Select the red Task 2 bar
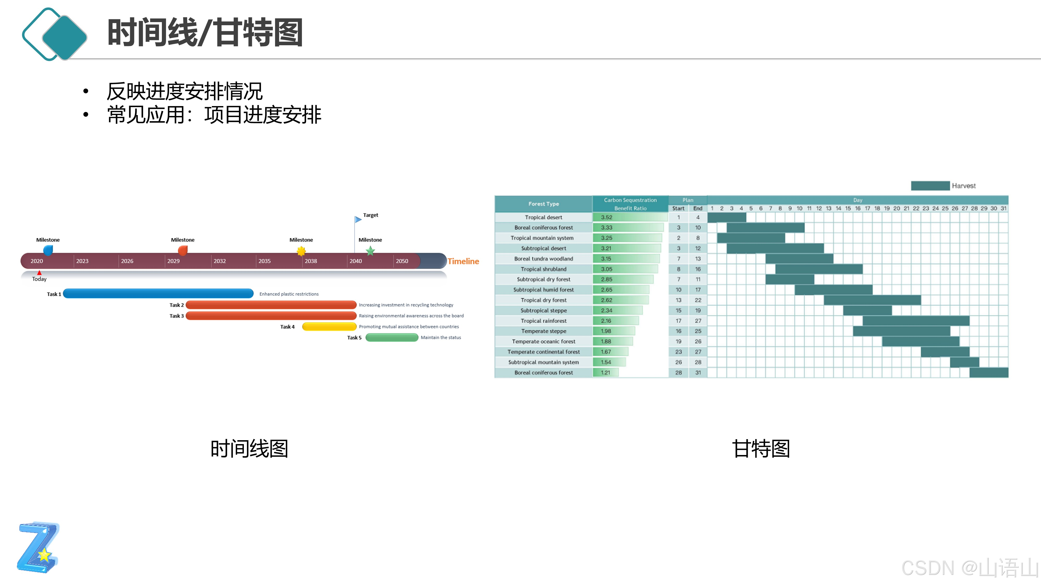Screen dimensions: 1041x585 coord(271,304)
